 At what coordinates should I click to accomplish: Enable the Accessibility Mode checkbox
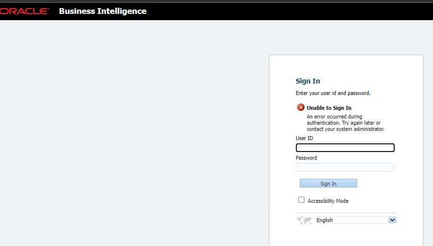point(301,200)
